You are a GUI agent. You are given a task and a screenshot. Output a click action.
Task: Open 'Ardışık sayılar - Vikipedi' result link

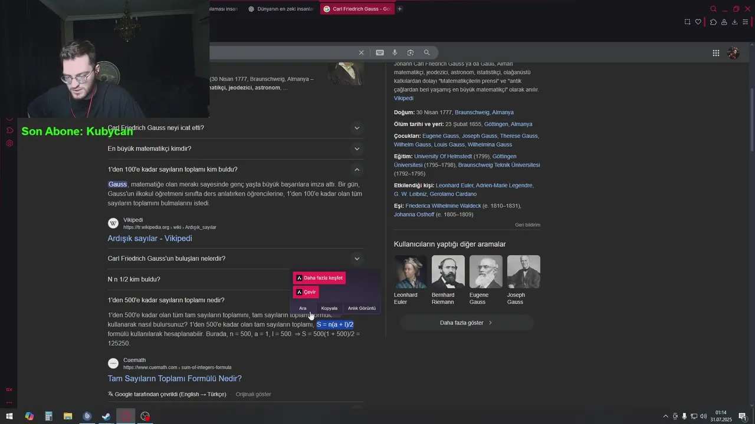coord(150,238)
